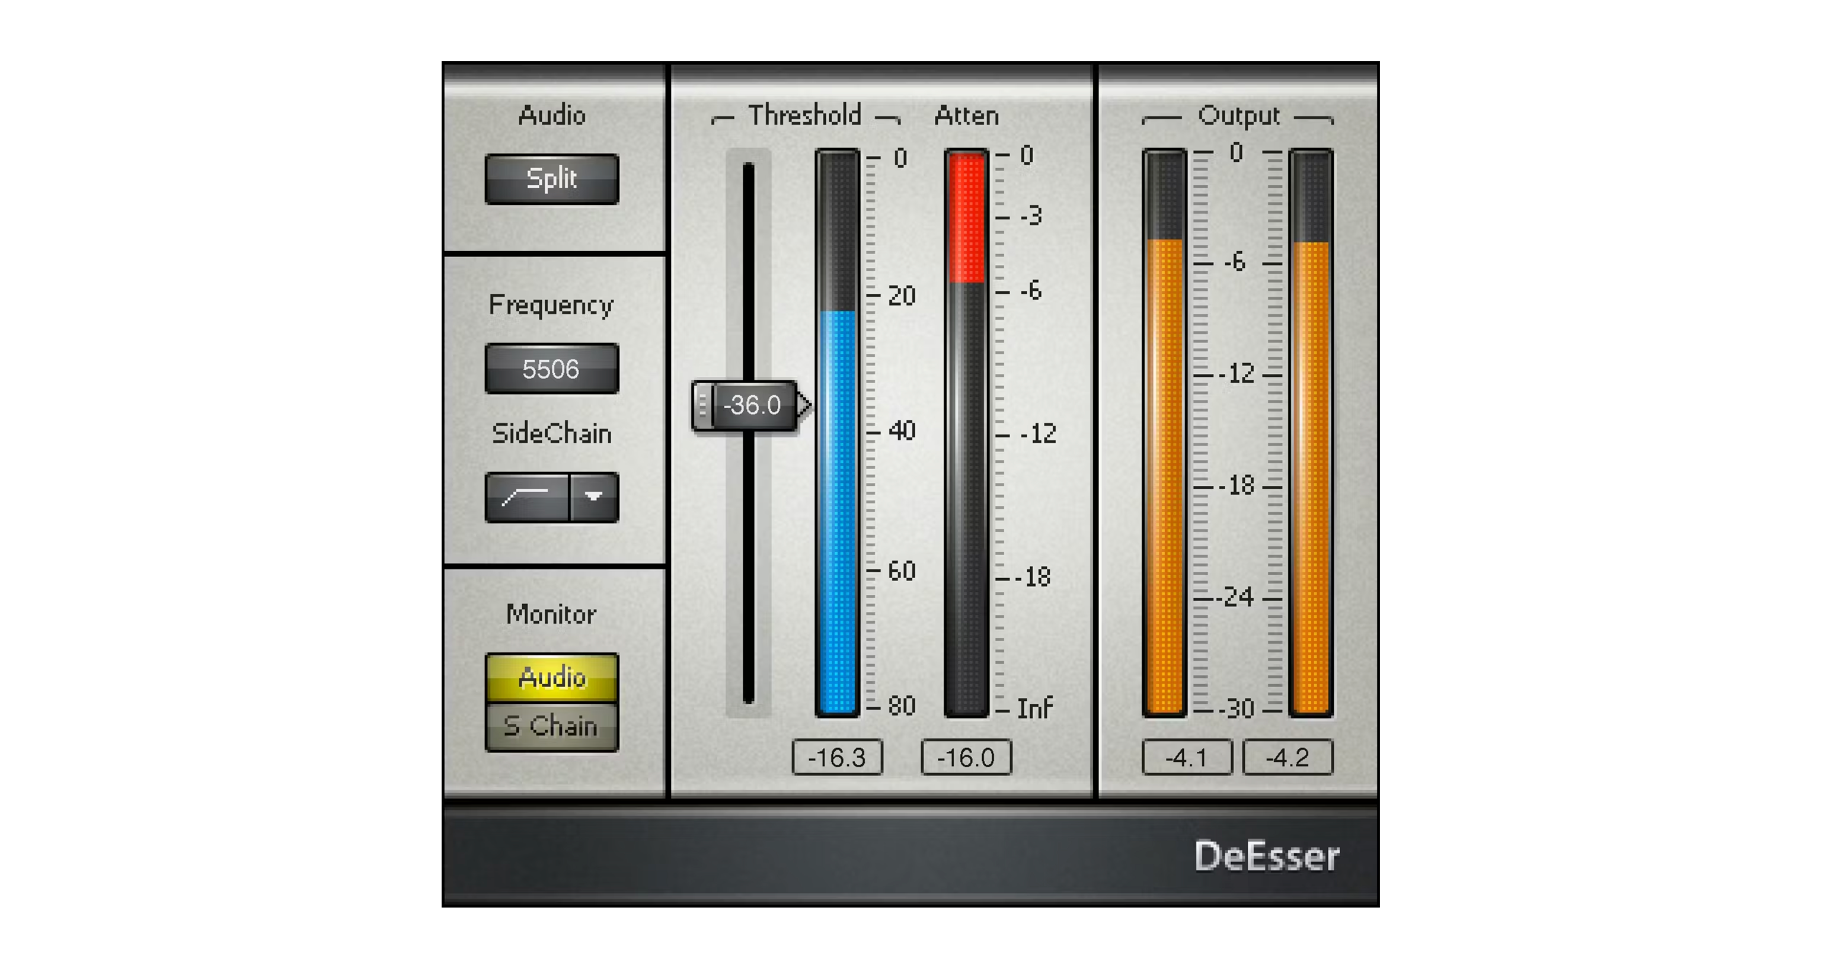Toggle the Split audio mode button

tap(551, 179)
